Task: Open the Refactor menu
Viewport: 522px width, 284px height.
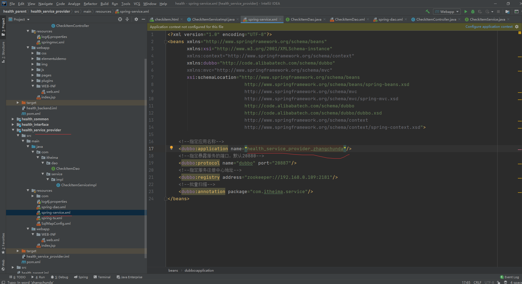Action: (x=90, y=4)
